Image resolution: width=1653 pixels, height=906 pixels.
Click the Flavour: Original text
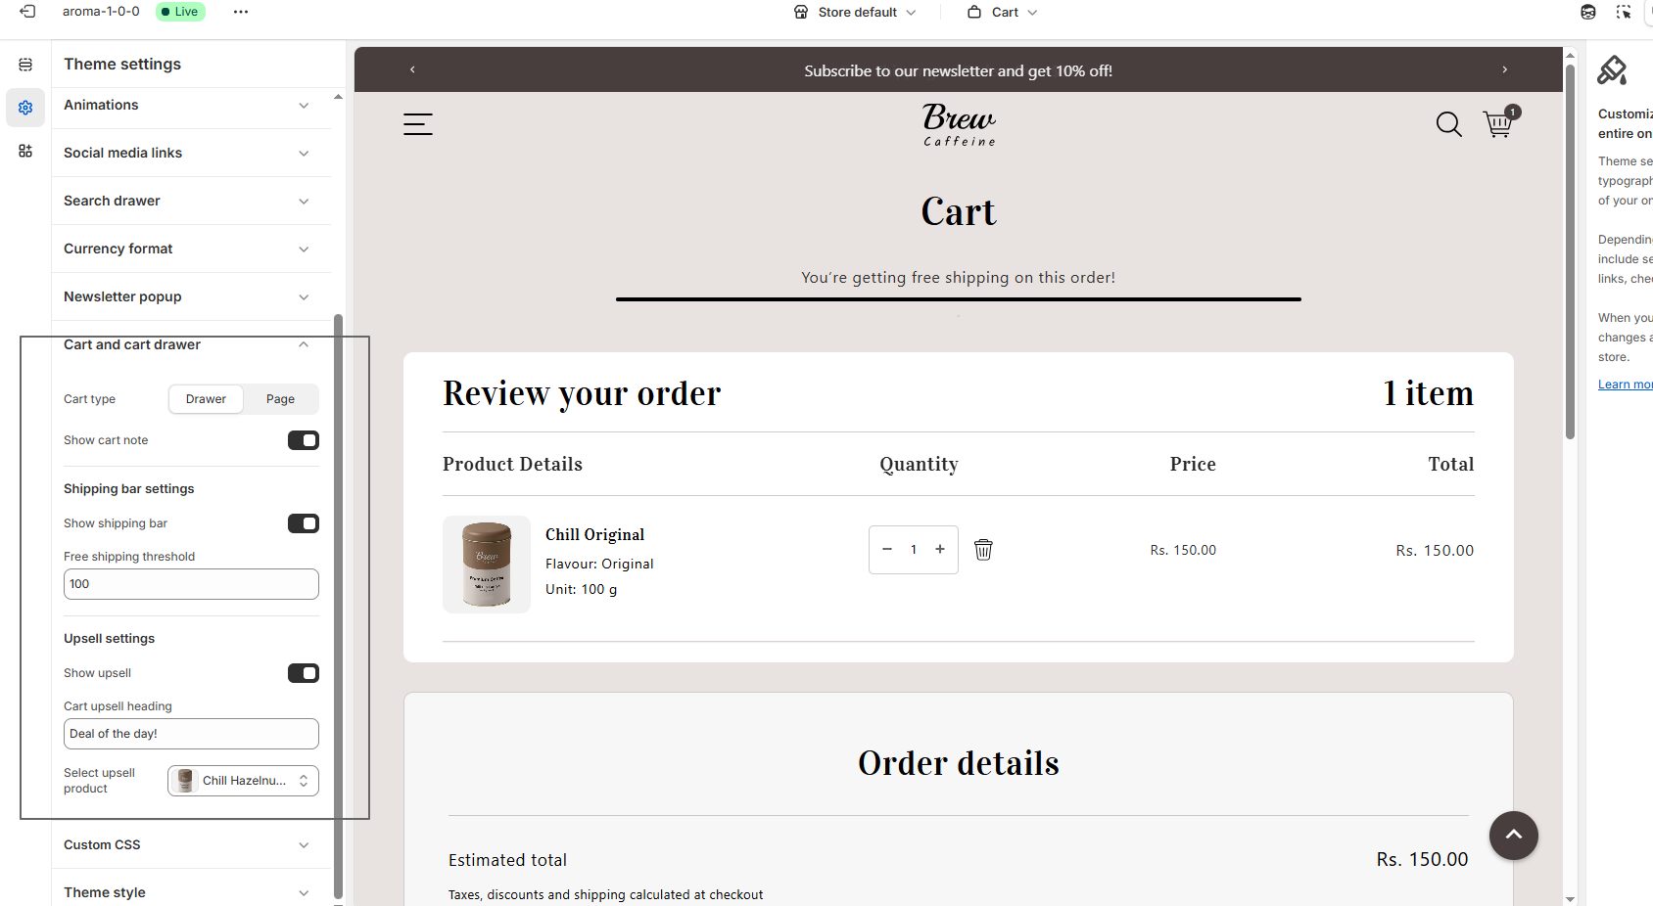pos(599,564)
